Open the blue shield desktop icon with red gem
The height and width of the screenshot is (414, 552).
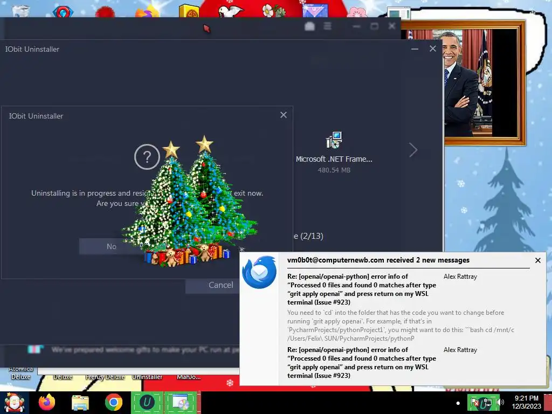click(x=63, y=11)
